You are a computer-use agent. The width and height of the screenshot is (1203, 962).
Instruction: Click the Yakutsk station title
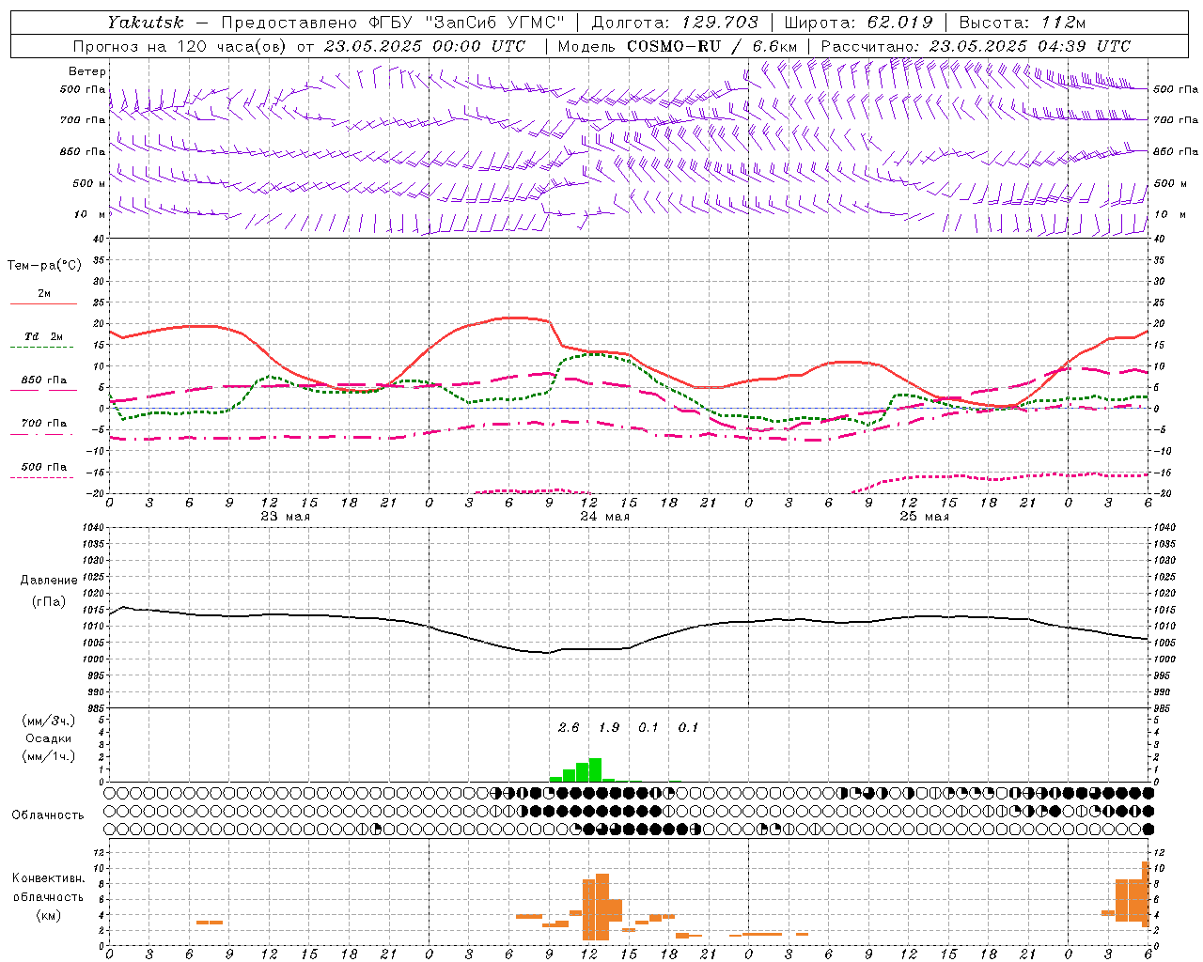(145, 22)
